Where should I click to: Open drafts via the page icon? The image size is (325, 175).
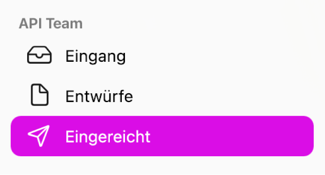tap(40, 96)
